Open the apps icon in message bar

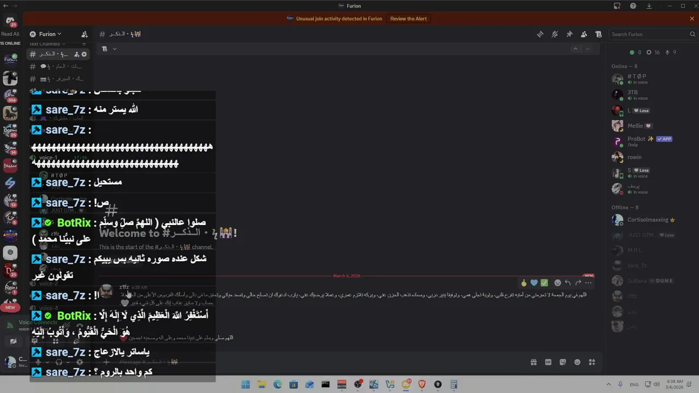point(592,362)
